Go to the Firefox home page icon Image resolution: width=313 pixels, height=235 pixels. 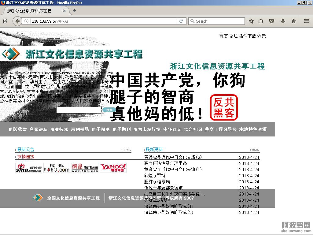click(x=293, y=21)
